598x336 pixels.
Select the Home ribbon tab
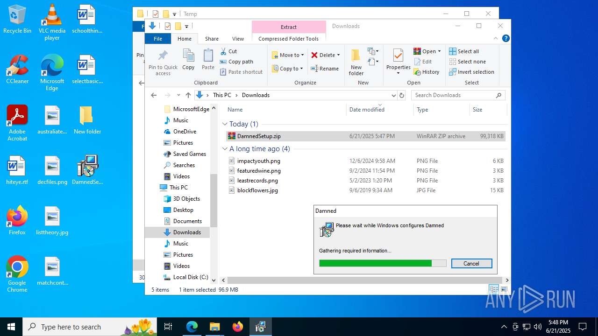click(x=185, y=39)
